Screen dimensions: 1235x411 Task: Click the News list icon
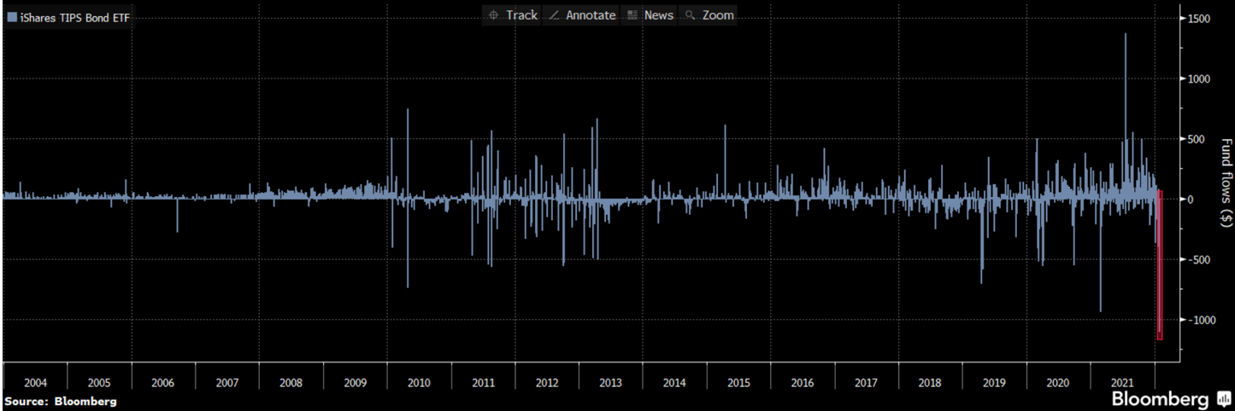point(633,15)
